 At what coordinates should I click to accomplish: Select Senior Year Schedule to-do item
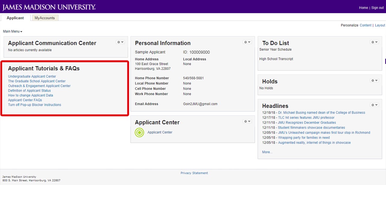275,49
